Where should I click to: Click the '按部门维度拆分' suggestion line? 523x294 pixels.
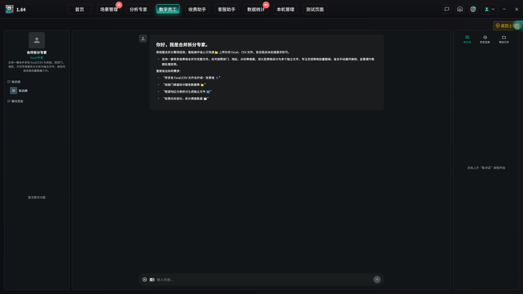tap(184, 85)
